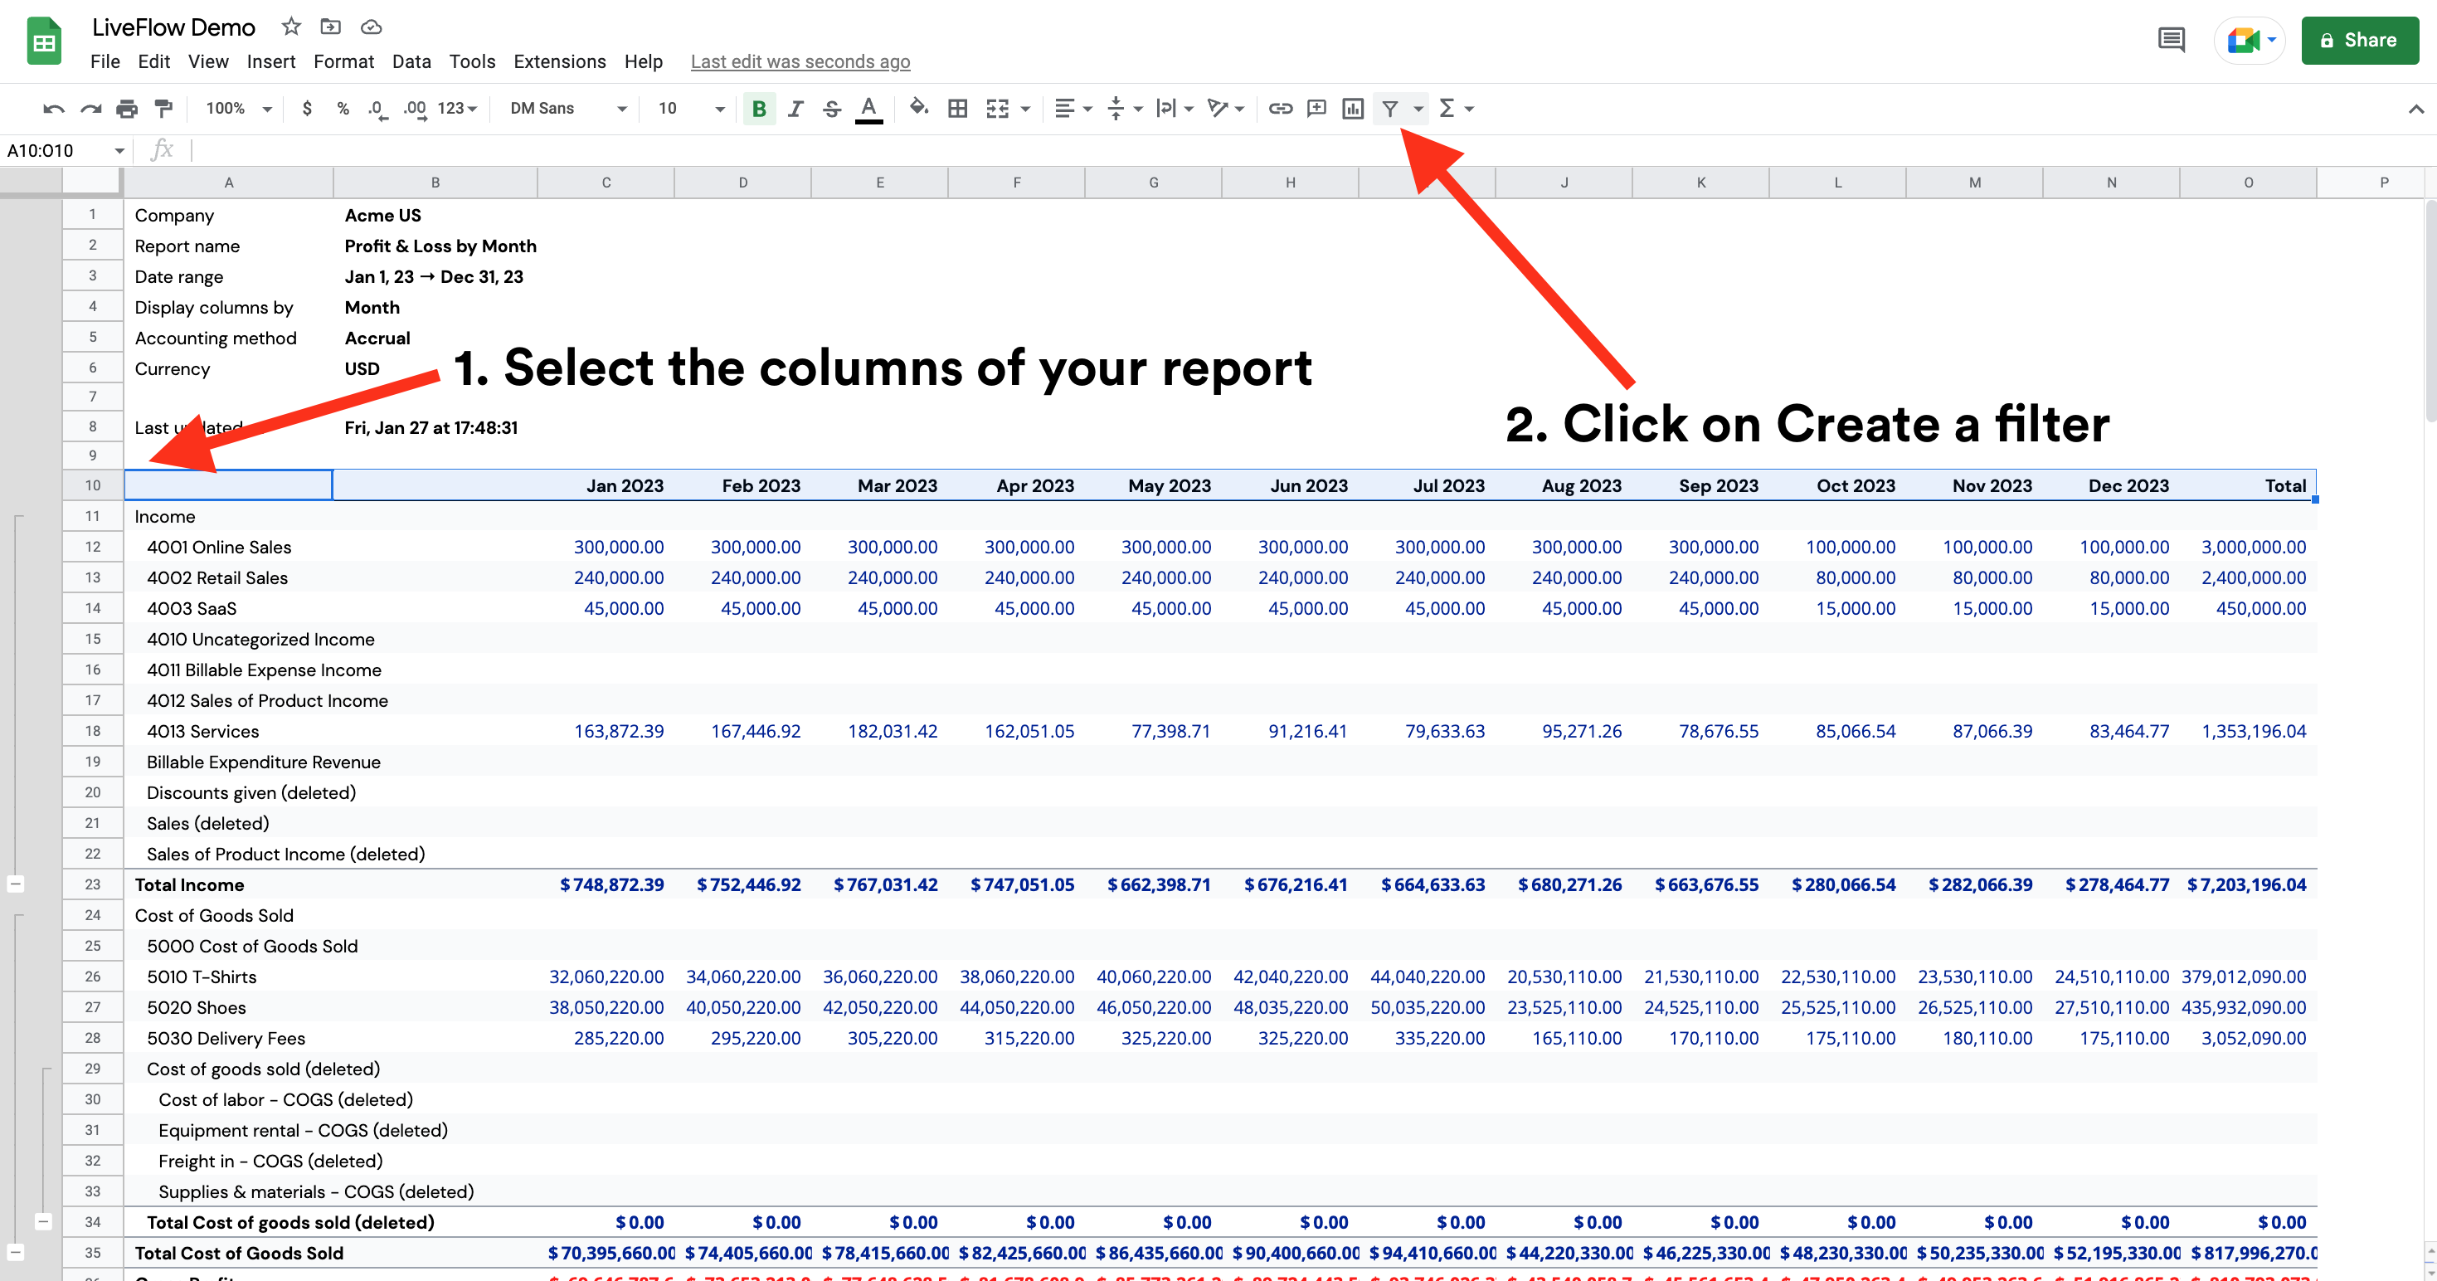Click the green Share button
Screen dimensions: 2437x1281
2359,40
